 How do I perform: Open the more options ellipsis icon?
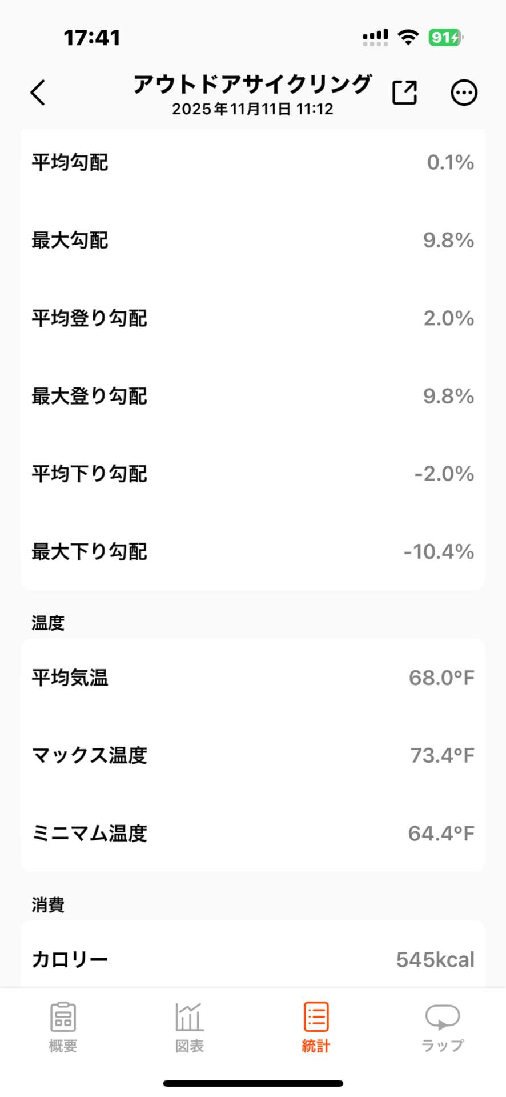[x=464, y=93]
